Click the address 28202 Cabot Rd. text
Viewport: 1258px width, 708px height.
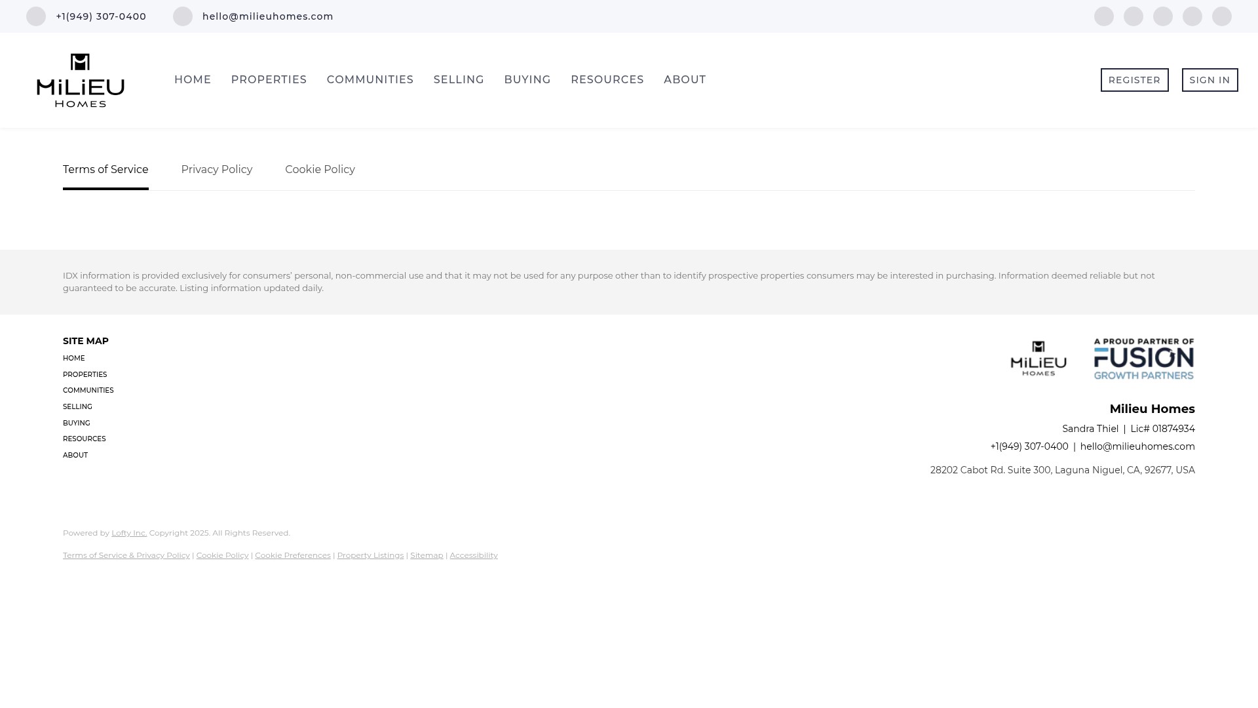click(x=1063, y=470)
